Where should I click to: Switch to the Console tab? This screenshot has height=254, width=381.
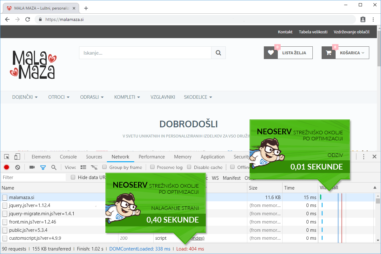68,157
